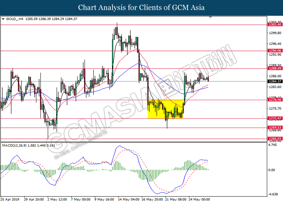
Task: Click the 1296.40 price axis value
Action: [275, 44]
